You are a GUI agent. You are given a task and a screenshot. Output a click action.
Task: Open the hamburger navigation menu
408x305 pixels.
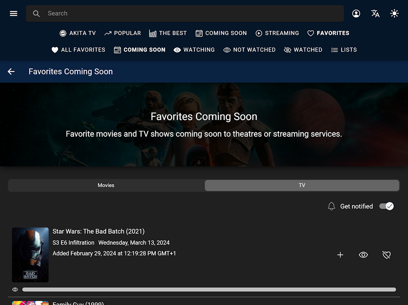click(x=13, y=13)
